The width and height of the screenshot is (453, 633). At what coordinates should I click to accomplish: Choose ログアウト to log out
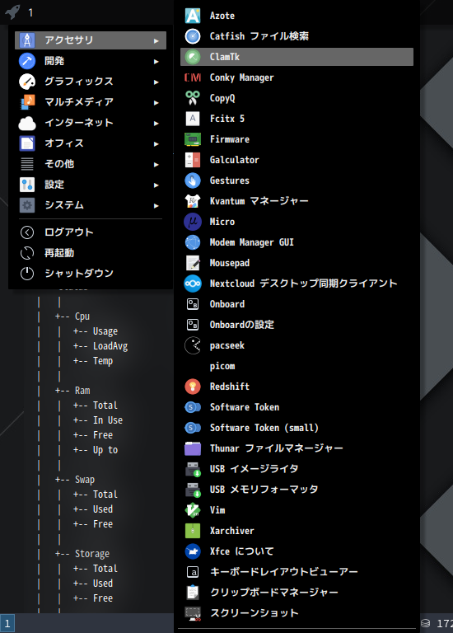point(91,232)
